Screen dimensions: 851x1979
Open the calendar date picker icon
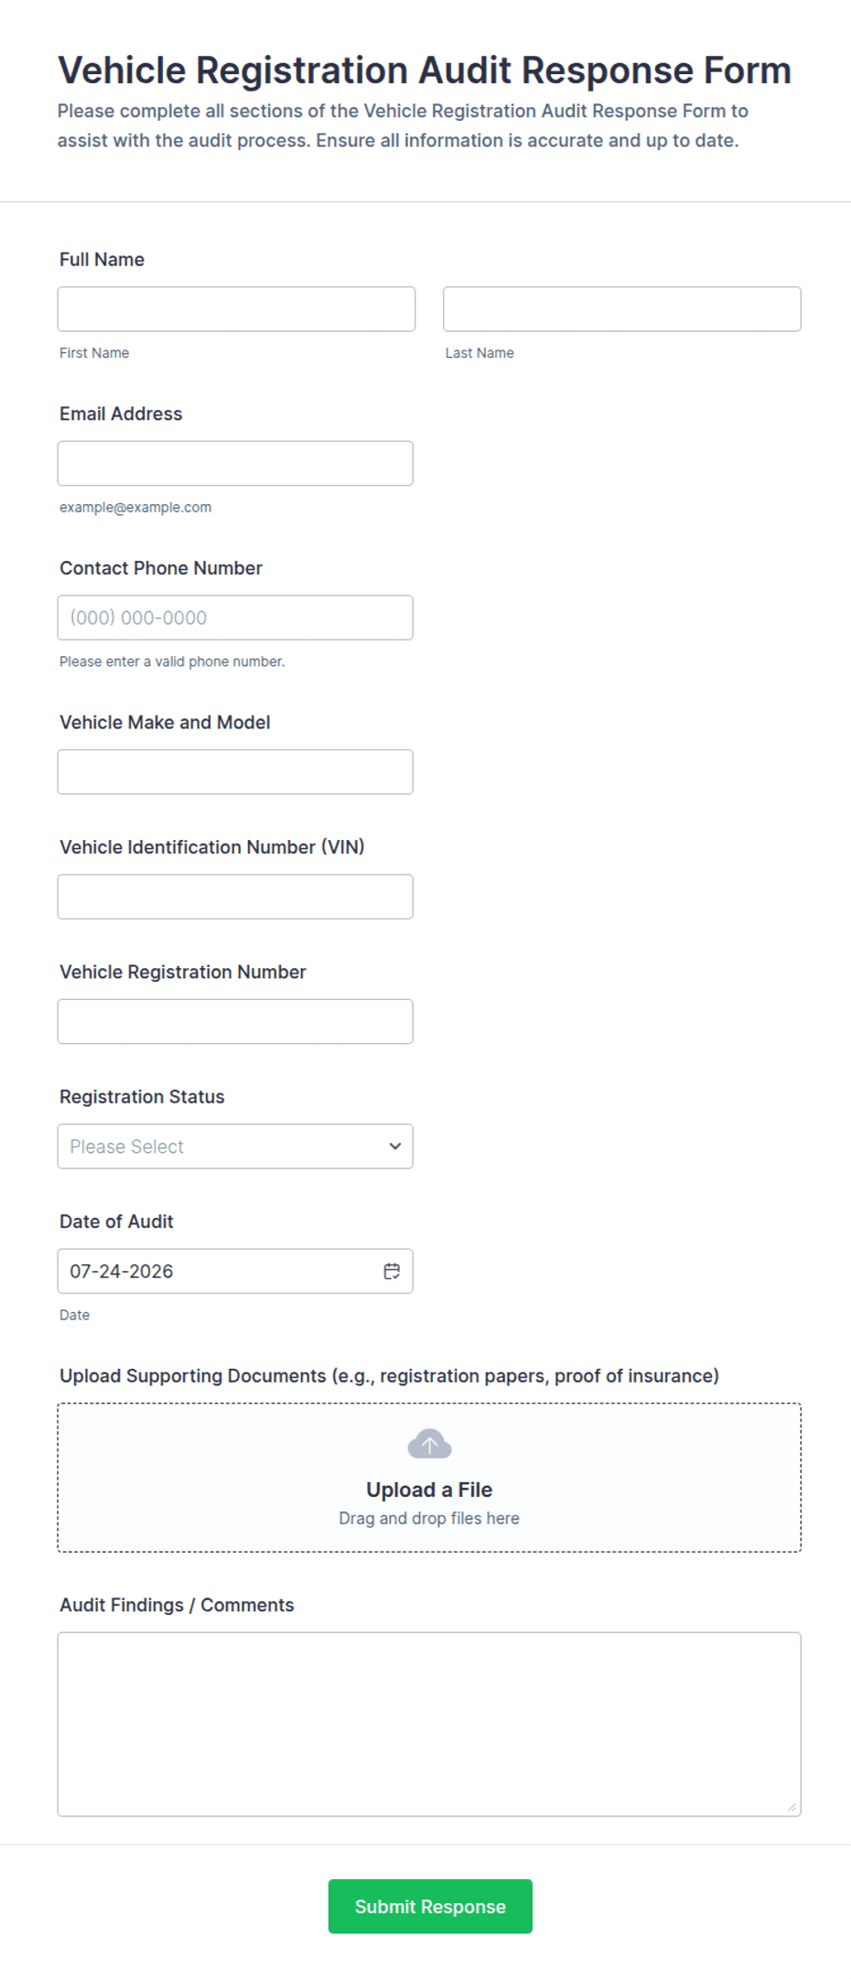pyautogui.click(x=392, y=1271)
